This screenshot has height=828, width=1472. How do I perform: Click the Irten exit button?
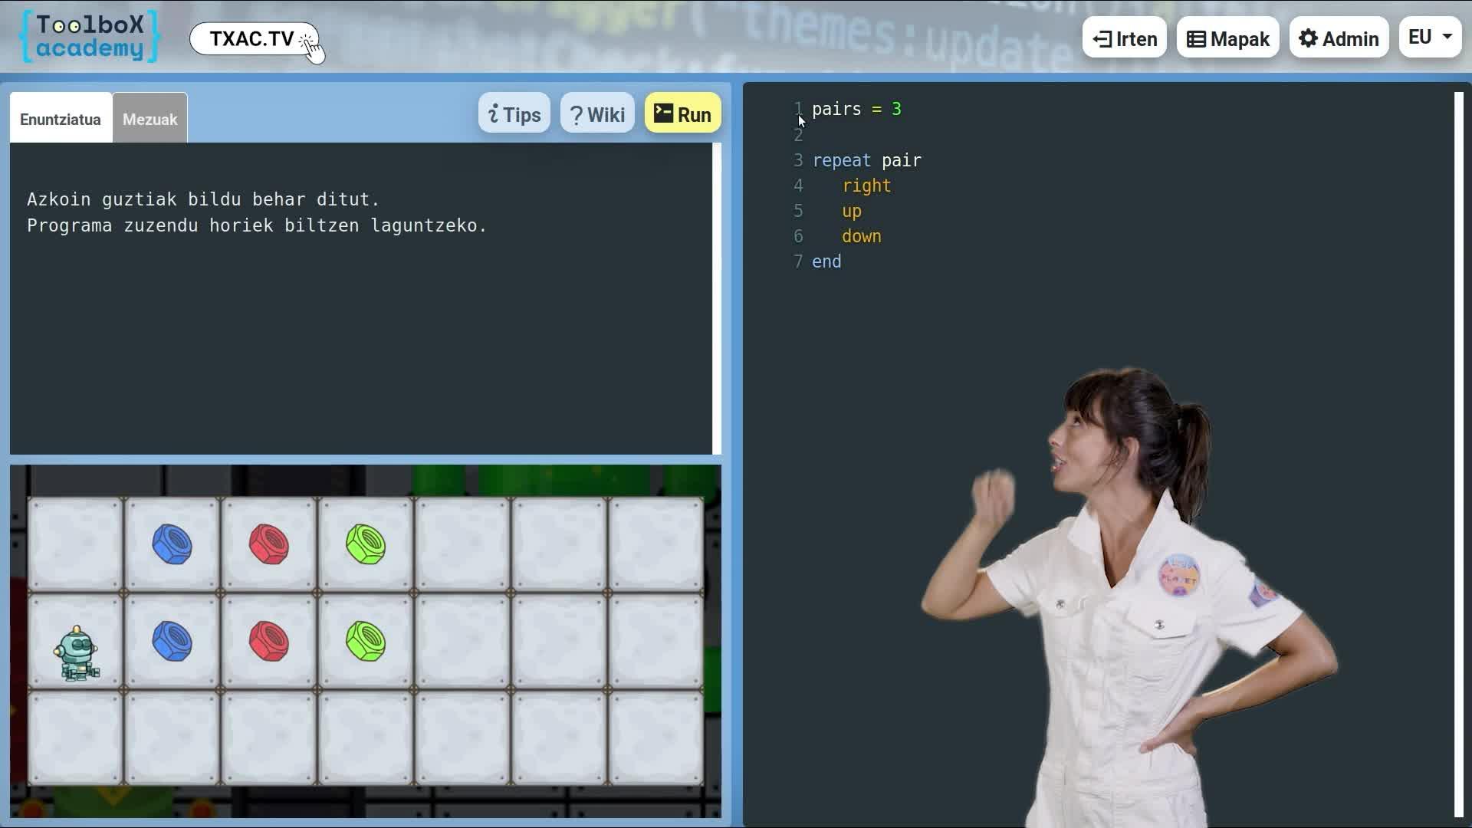coord(1125,38)
